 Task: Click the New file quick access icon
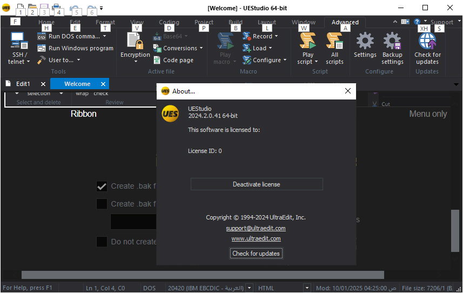20,8
